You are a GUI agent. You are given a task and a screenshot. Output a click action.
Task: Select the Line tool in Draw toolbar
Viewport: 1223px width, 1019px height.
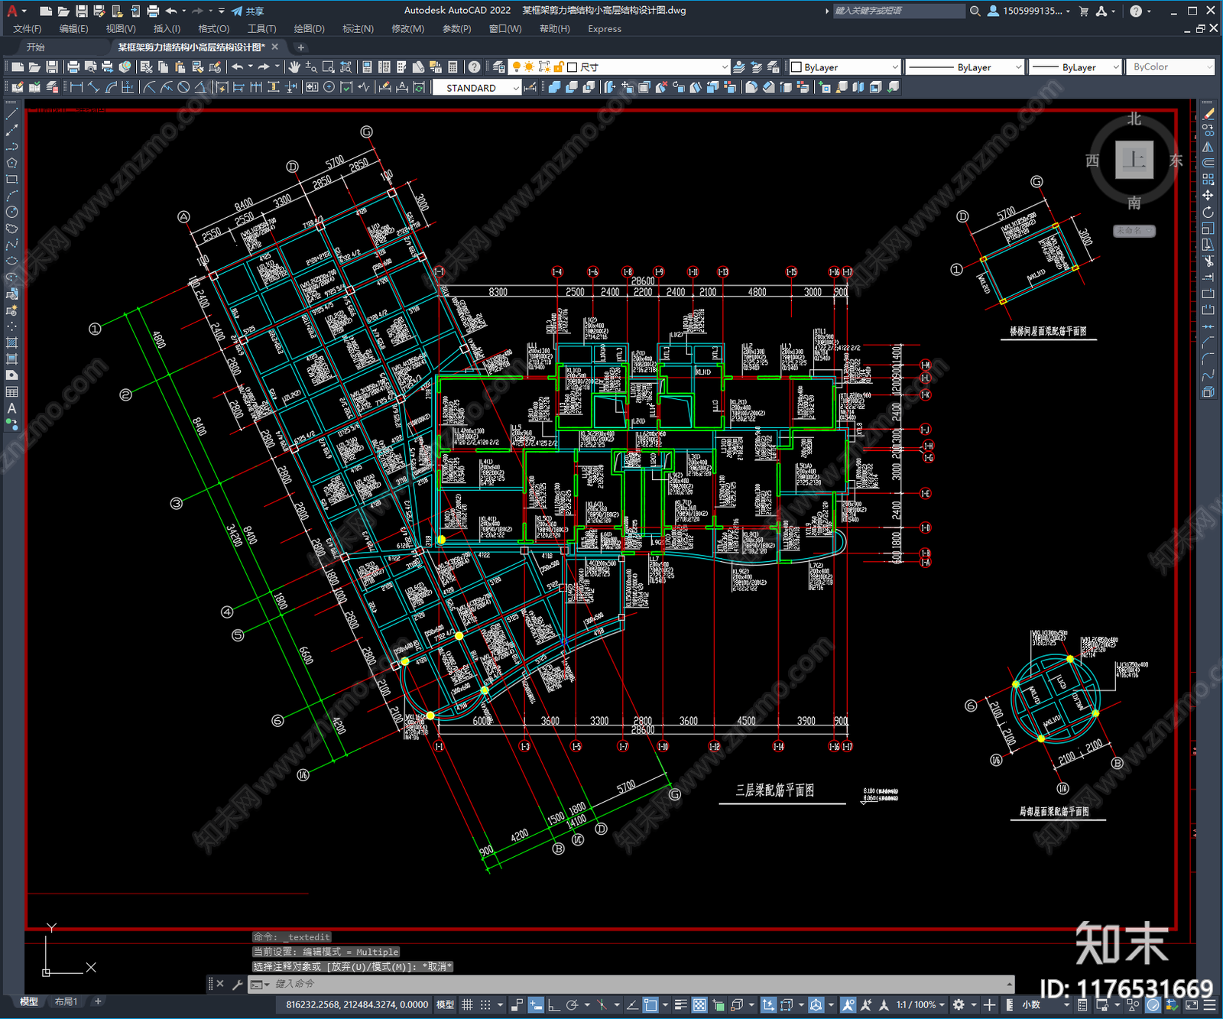(11, 114)
